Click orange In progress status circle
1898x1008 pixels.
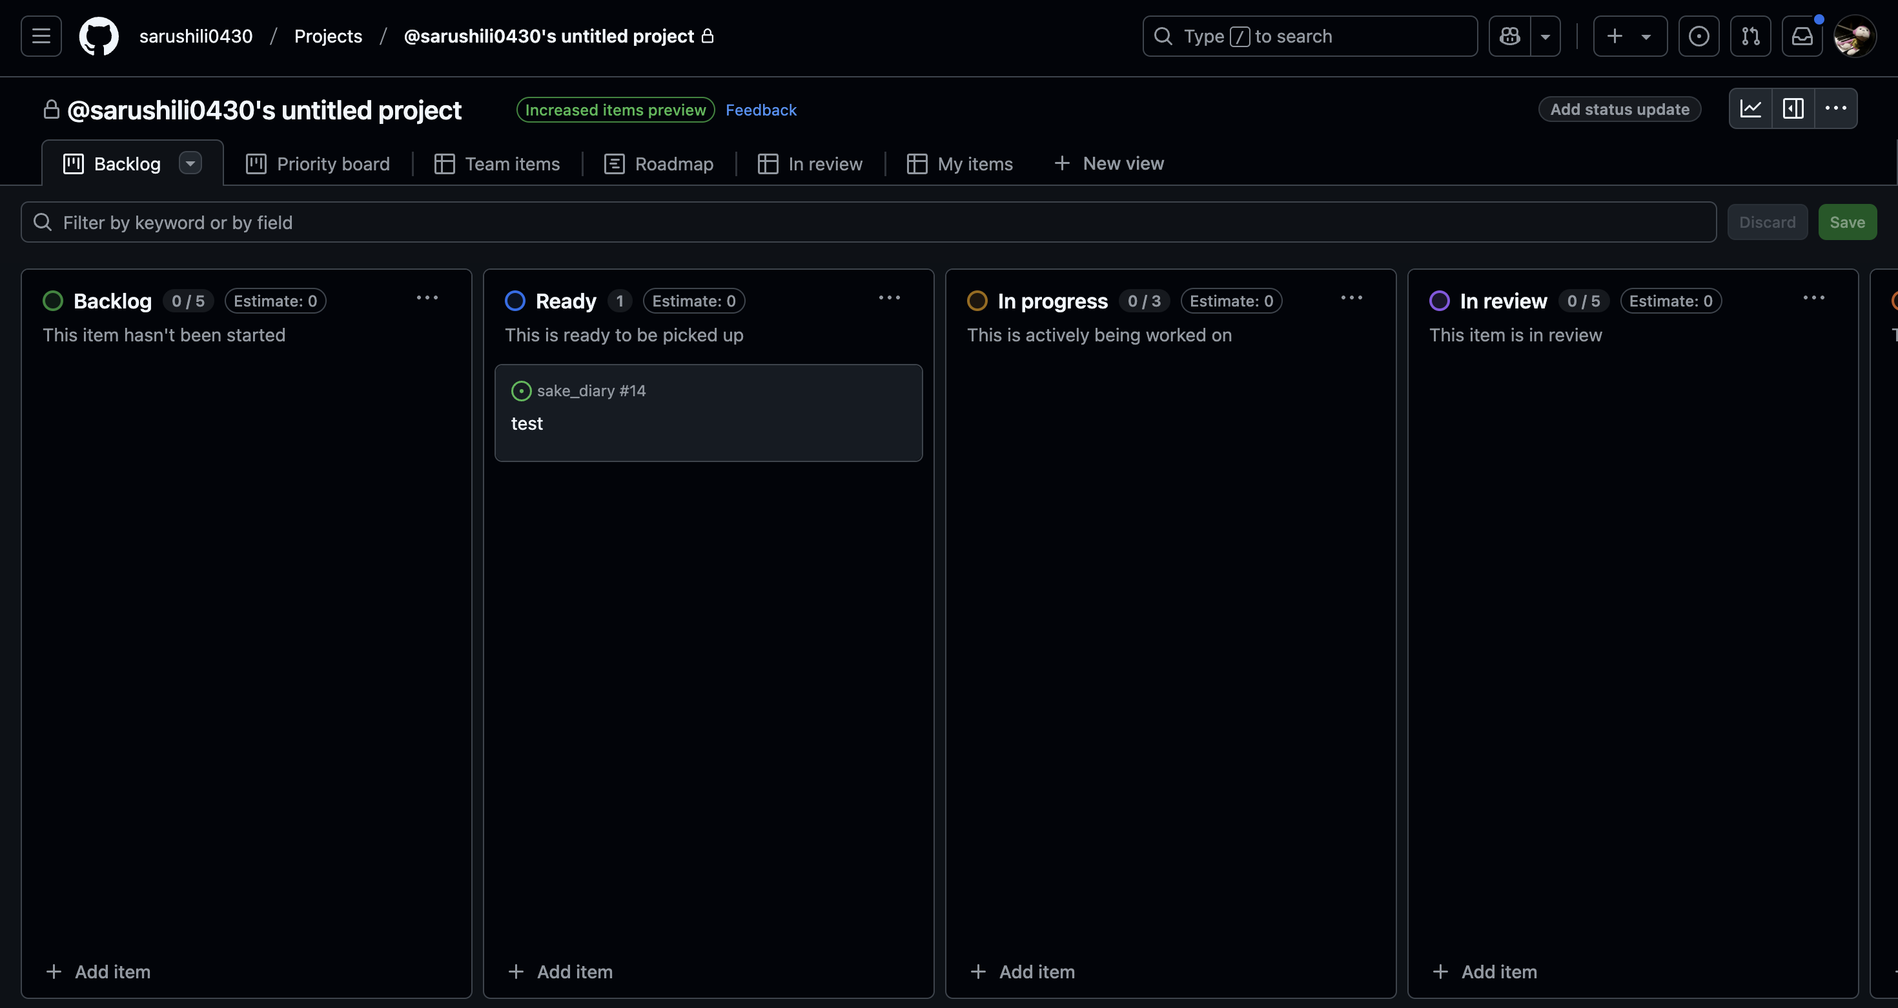[x=977, y=301]
